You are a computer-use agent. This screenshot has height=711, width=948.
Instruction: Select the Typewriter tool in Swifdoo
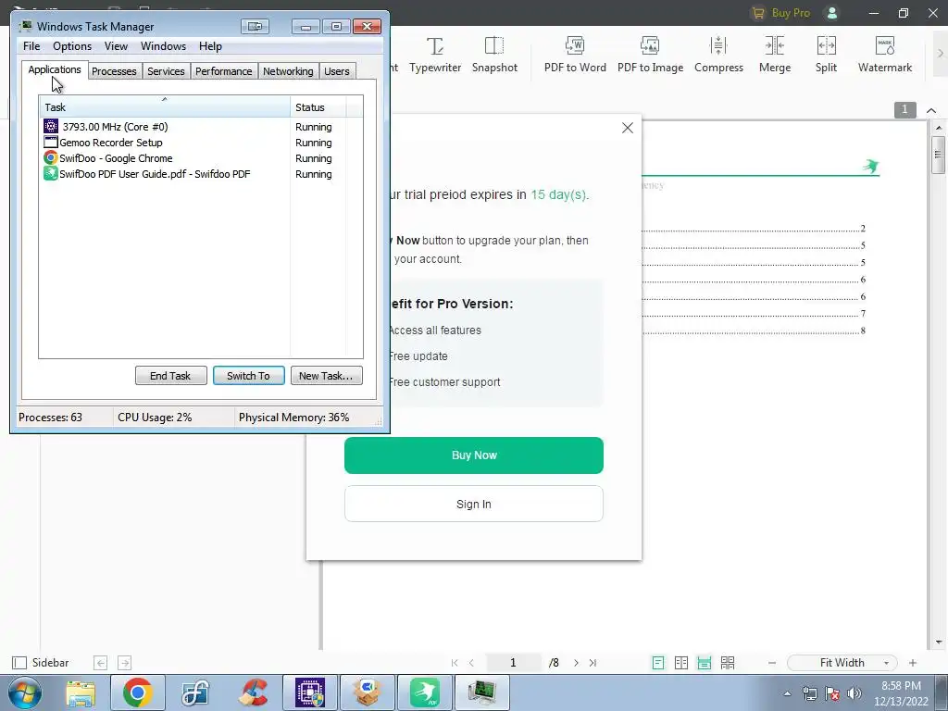pyautogui.click(x=435, y=55)
